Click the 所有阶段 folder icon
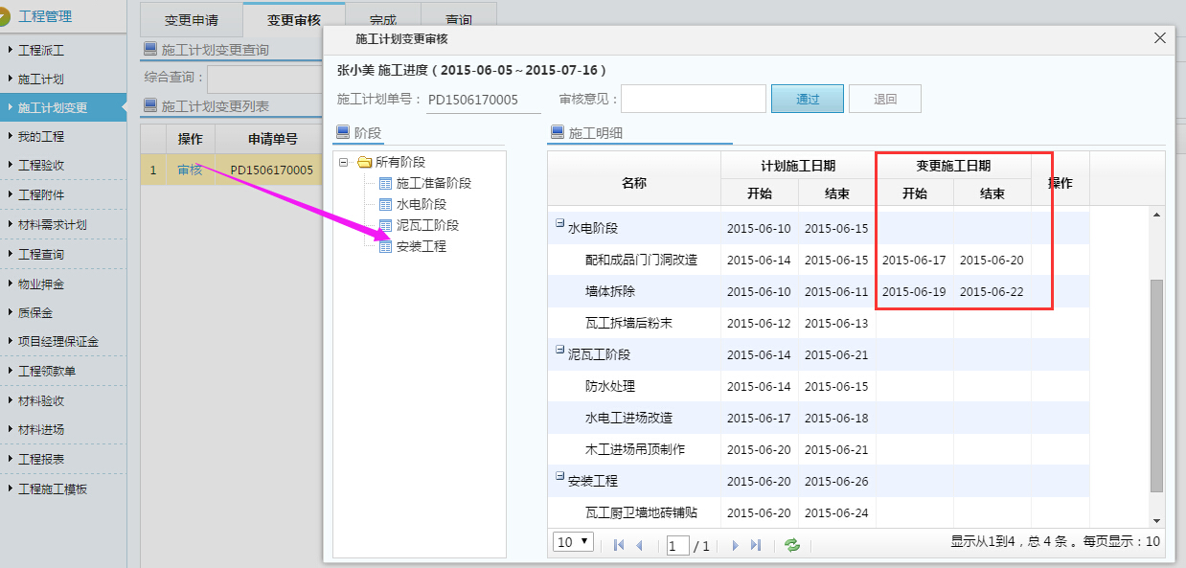 (364, 163)
